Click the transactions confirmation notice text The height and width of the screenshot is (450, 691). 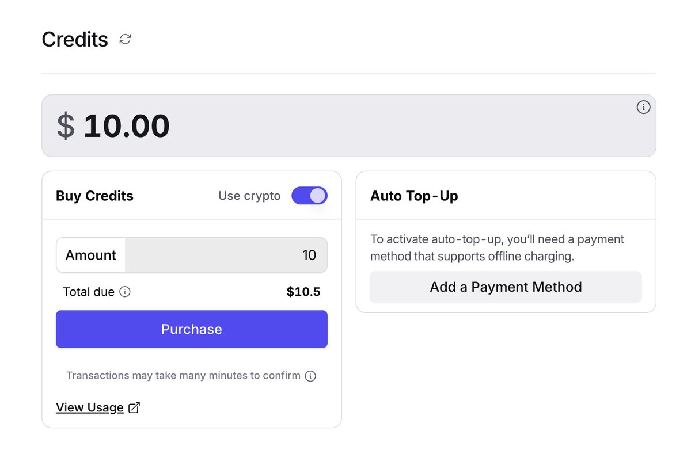183,376
